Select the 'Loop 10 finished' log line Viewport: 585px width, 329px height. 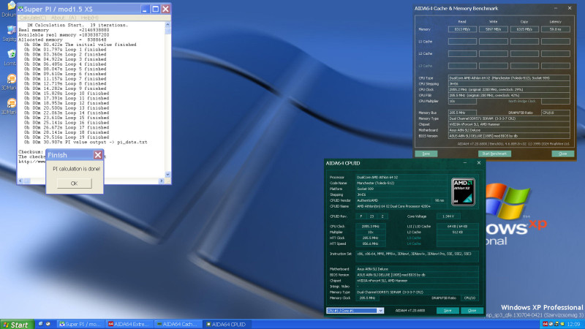click(67, 94)
